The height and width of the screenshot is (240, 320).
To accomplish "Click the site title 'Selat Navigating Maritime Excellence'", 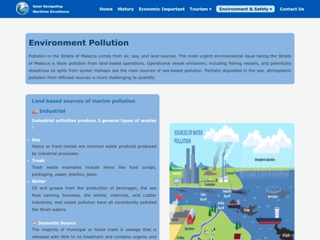I will (x=51, y=9).
